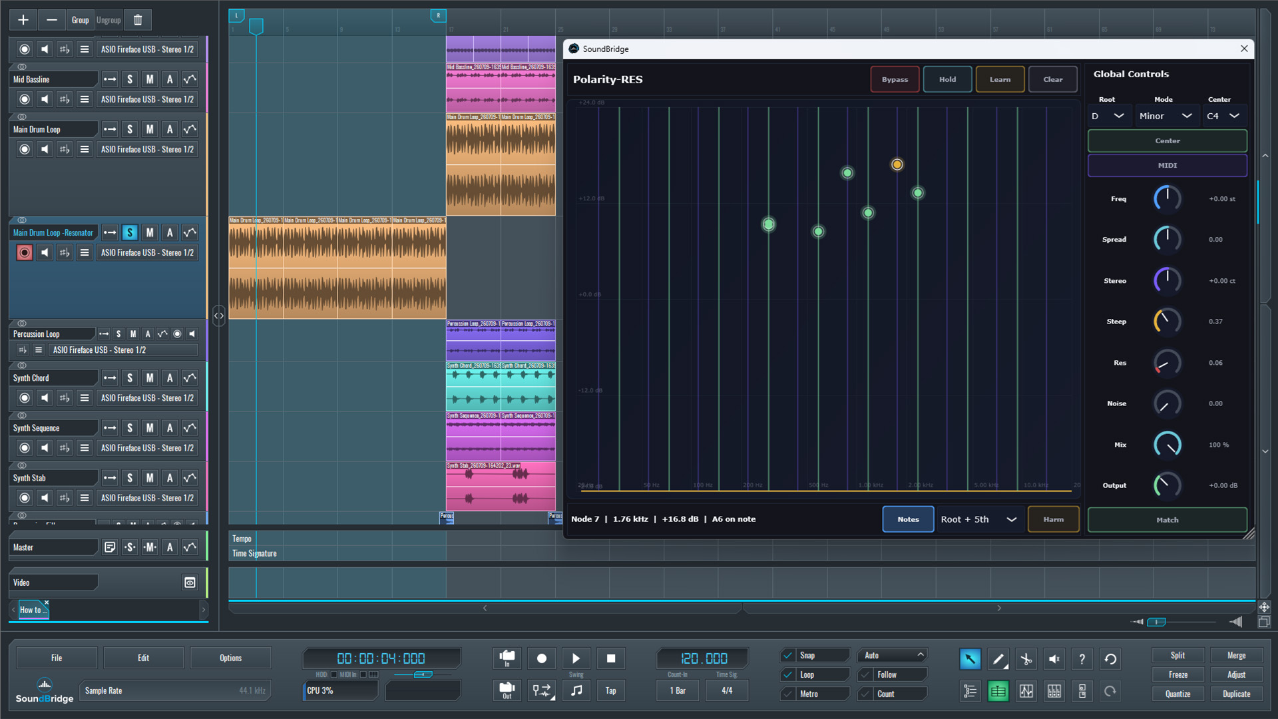This screenshot has height=719, width=1278.
Task: Enable the Metro metronome checkbox
Action: (x=787, y=694)
